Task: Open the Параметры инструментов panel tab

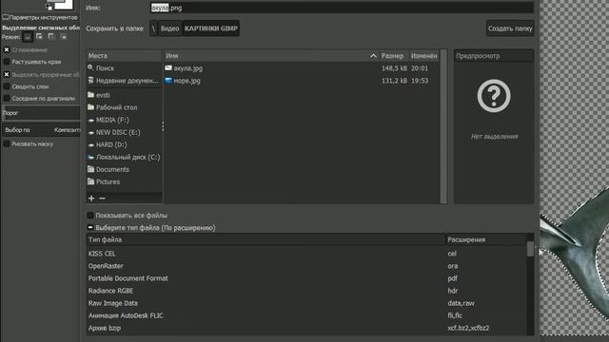Action: click(x=40, y=17)
